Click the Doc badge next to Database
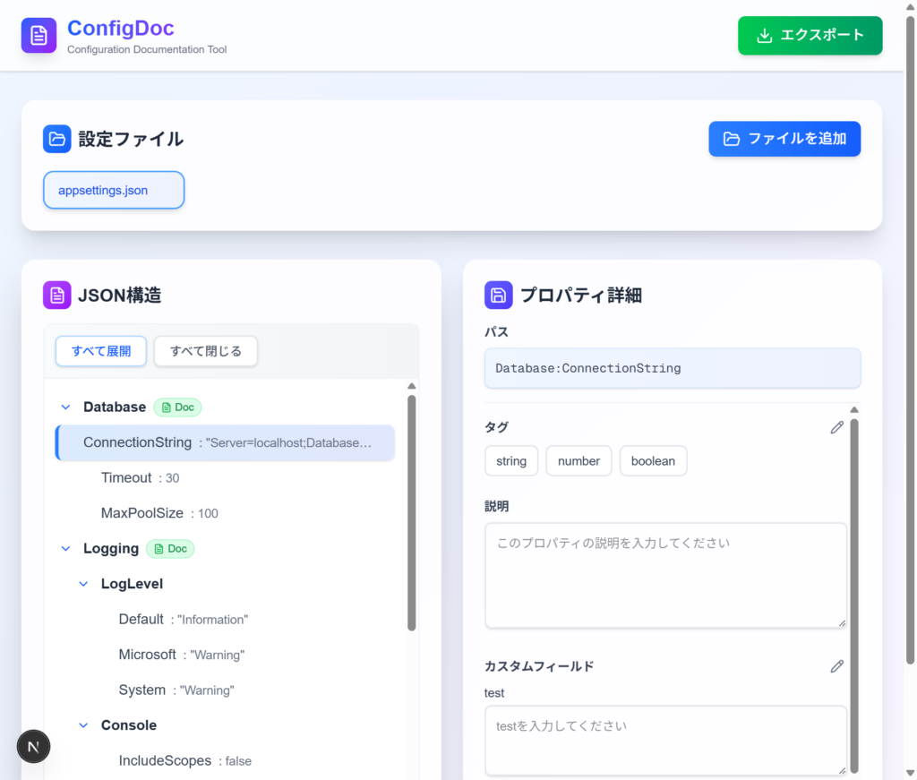The width and height of the screenshot is (917, 780). point(177,407)
